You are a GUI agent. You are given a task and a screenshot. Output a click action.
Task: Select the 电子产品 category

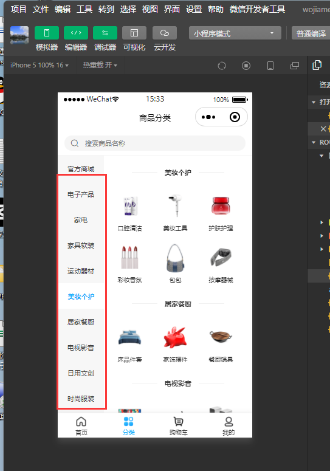point(81,194)
